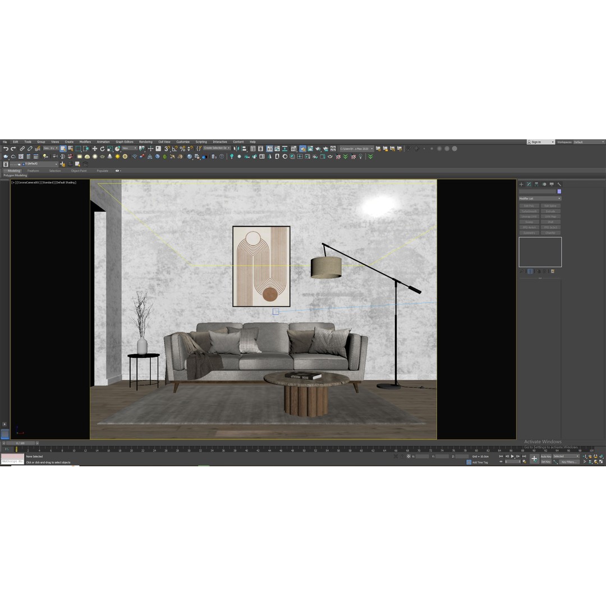Click the current frame number field
This screenshot has height=606, width=606.
512,461
